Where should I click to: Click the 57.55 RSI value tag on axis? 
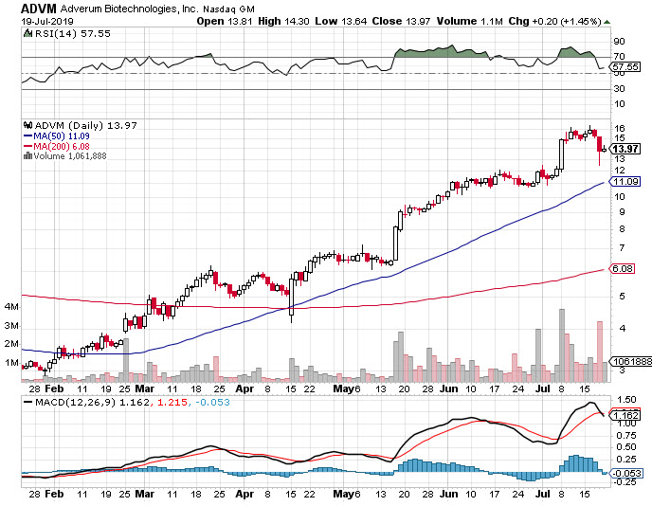625,66
